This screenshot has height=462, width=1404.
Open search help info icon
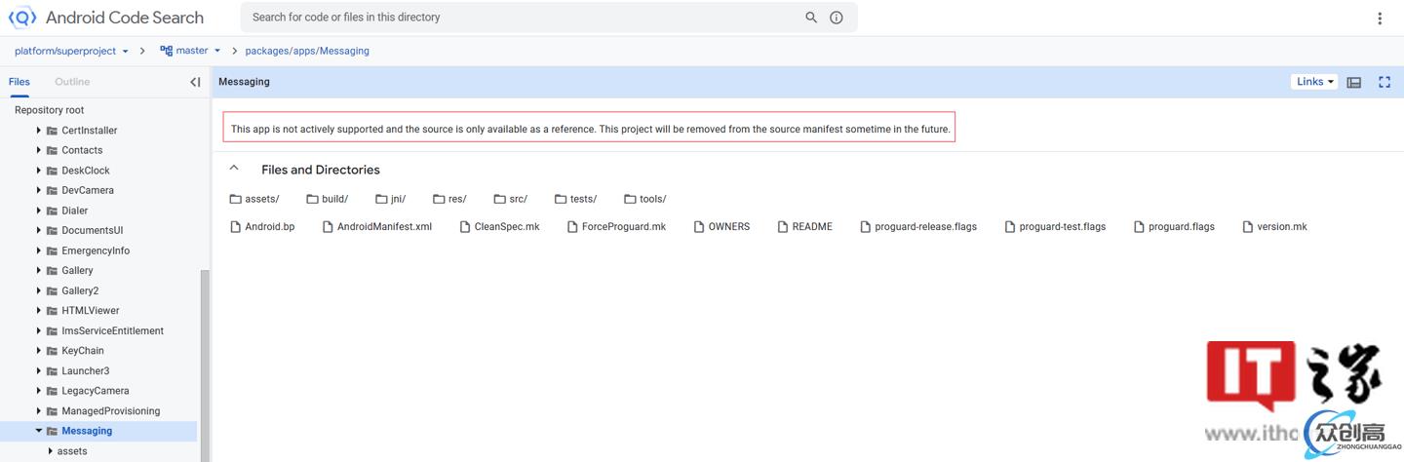(x=836, y=18)
